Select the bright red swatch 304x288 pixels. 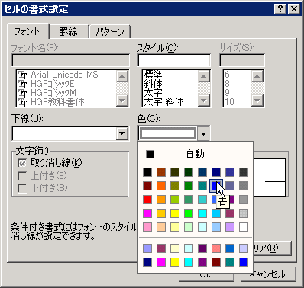pos(147,200)
